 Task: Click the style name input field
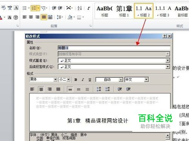pos(114,48)
